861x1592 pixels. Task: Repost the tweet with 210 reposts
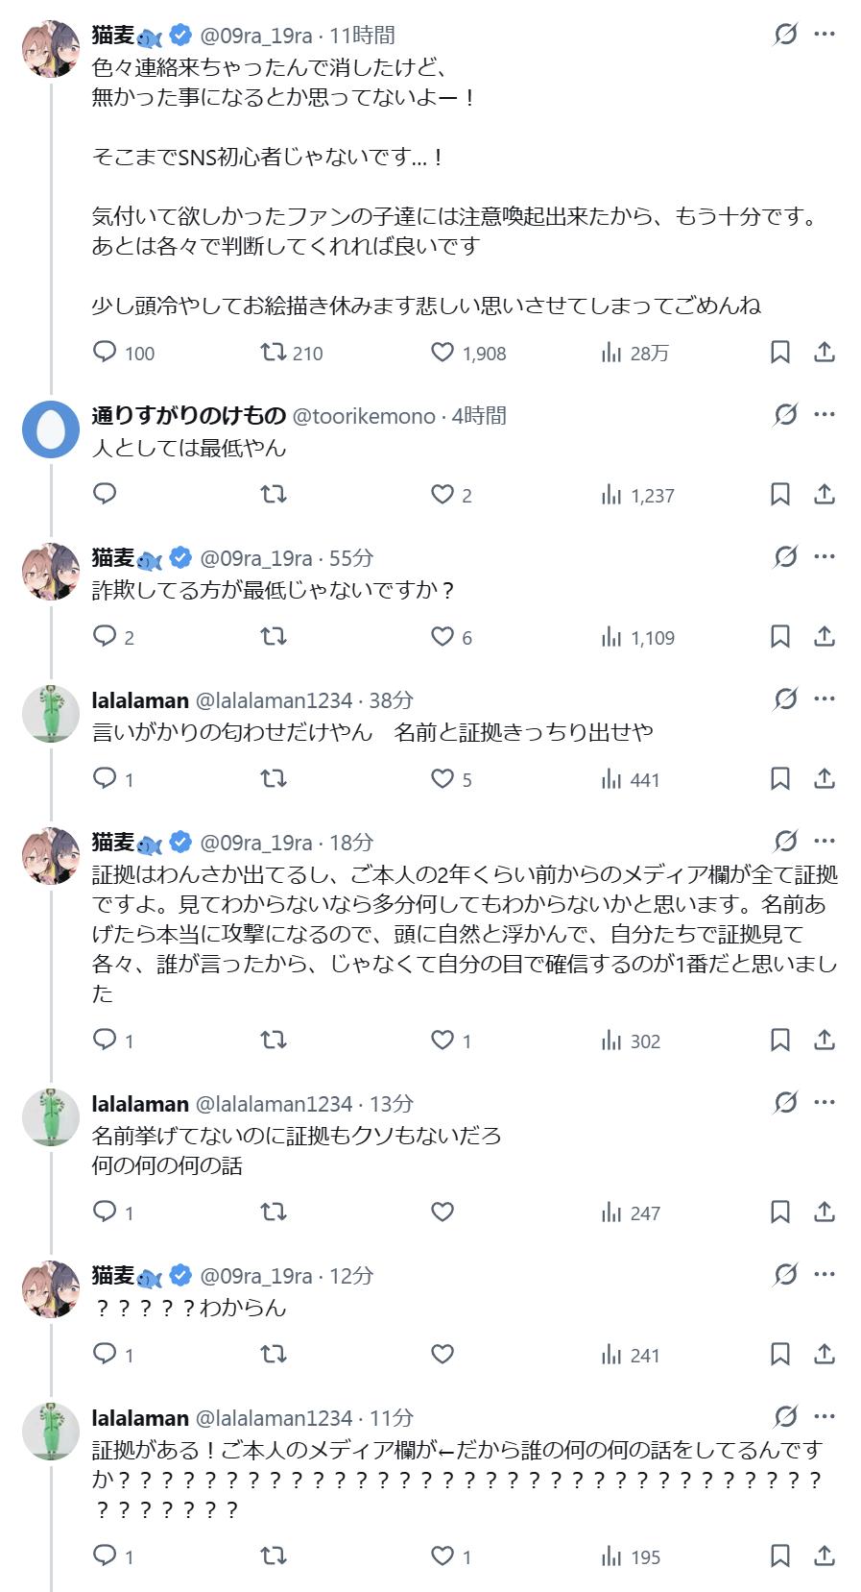click(x=274, y=353)
